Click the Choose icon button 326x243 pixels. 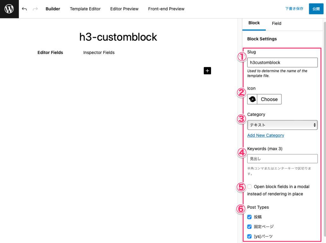pyautogui.click(x=269, y=99)
